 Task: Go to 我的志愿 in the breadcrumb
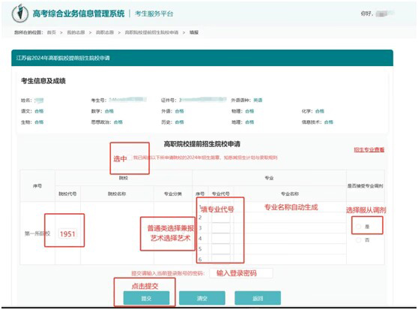tap(76, 32)
